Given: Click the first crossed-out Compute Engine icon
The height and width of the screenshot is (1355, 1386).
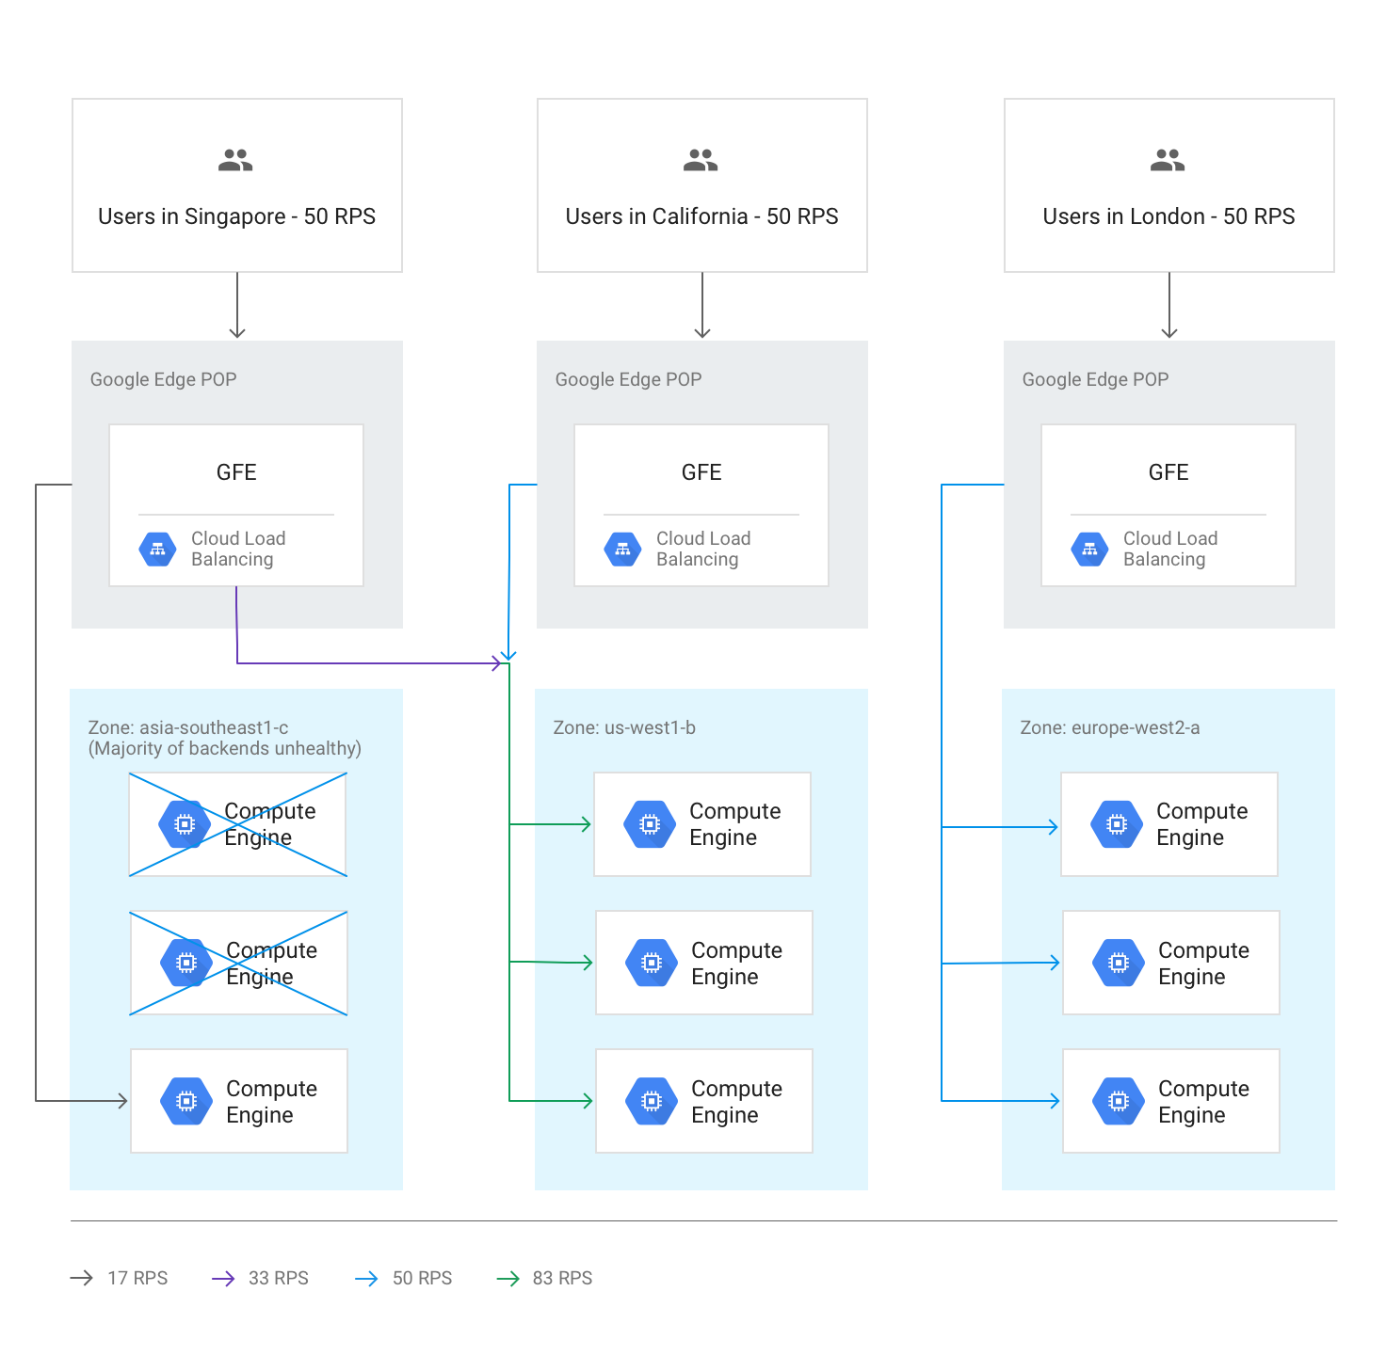Looking at the screenshot, I should point(185,823).
